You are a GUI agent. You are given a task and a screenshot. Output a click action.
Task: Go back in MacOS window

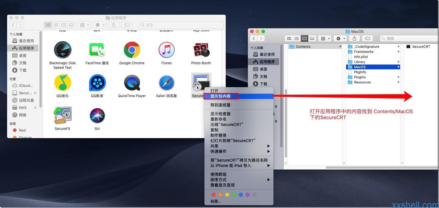click(x=254, y=38)
